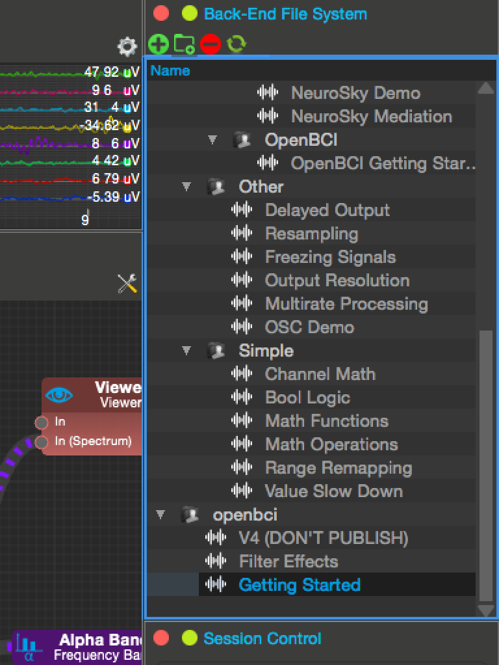Select the OSC Demo entry
This screenshot has height=665, width=499.
(310, 327)
